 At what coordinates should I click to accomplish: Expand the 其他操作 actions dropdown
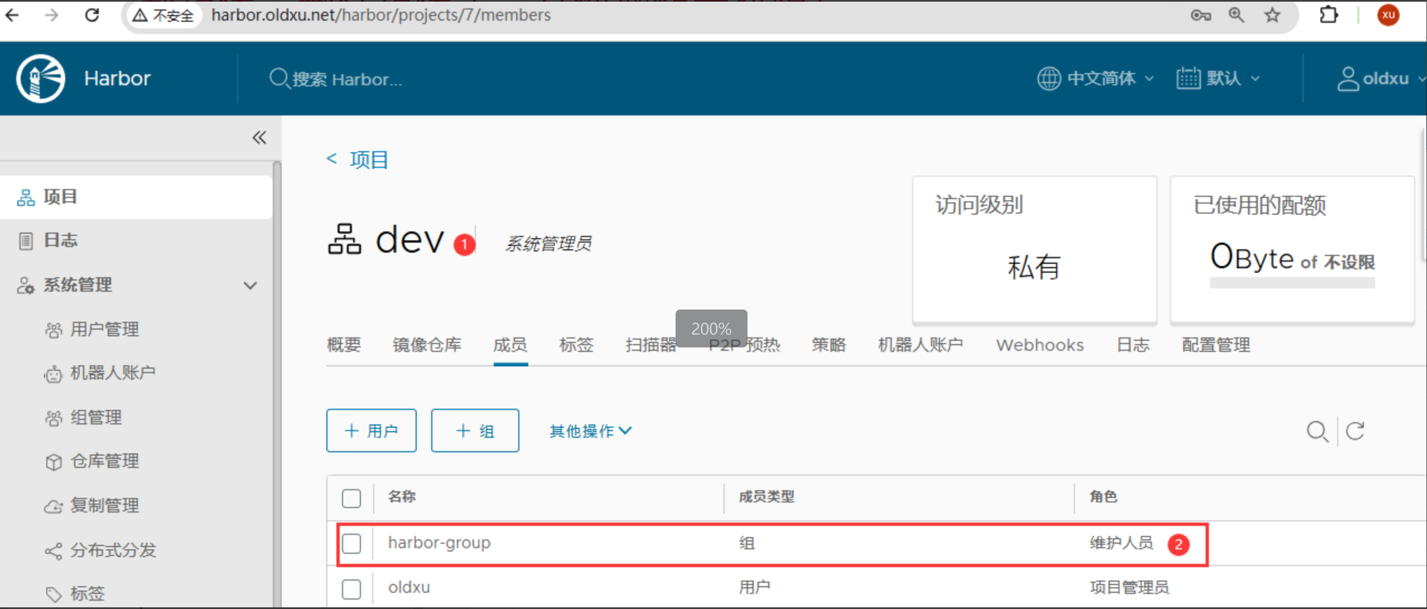tap(590, 431)
